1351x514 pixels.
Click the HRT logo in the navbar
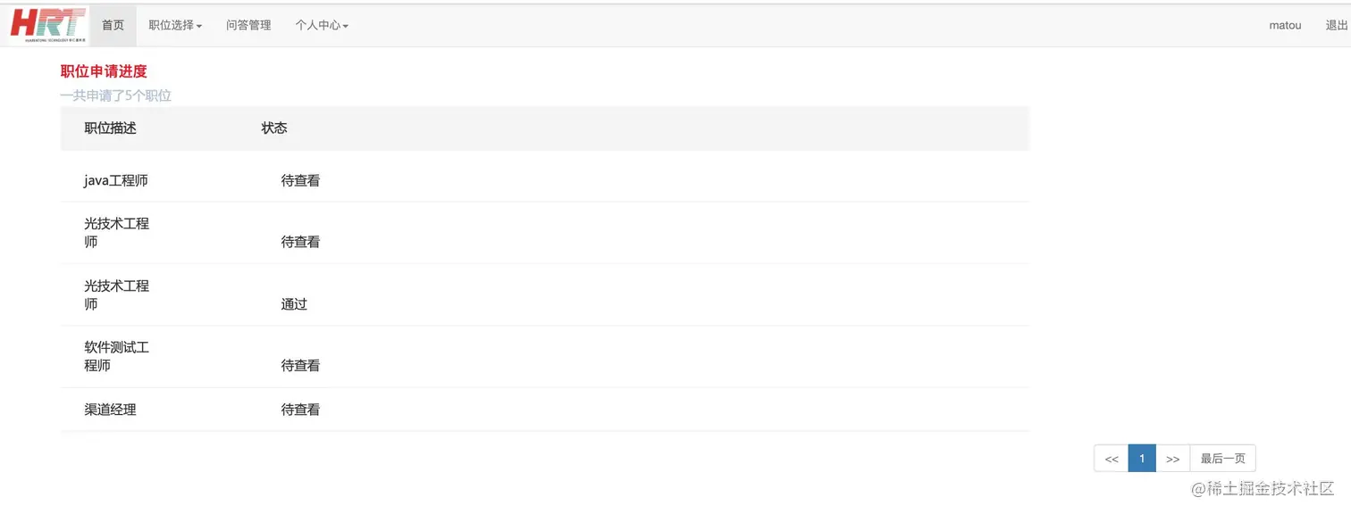tap(48, 25)
